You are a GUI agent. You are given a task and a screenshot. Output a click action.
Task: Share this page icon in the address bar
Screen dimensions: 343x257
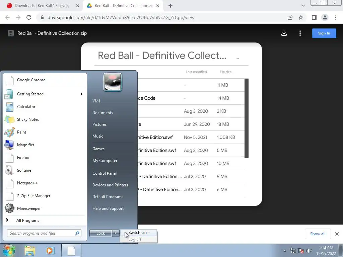pyautogui.click(x=290, y=17)
